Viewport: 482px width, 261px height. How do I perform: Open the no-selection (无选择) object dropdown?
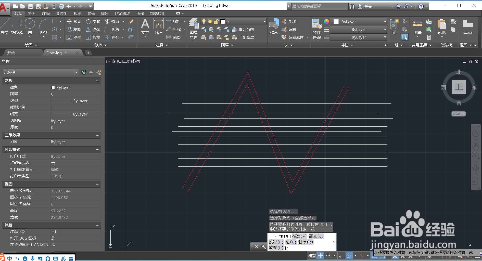click(x=40, y=73)
